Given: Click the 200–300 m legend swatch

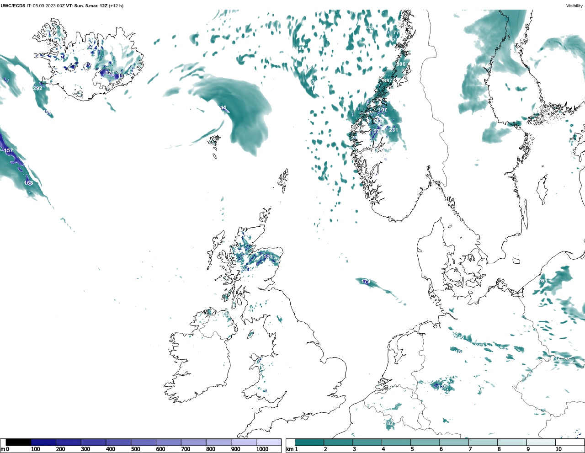Looking at the screenshot, I should [x=69, y=442].
